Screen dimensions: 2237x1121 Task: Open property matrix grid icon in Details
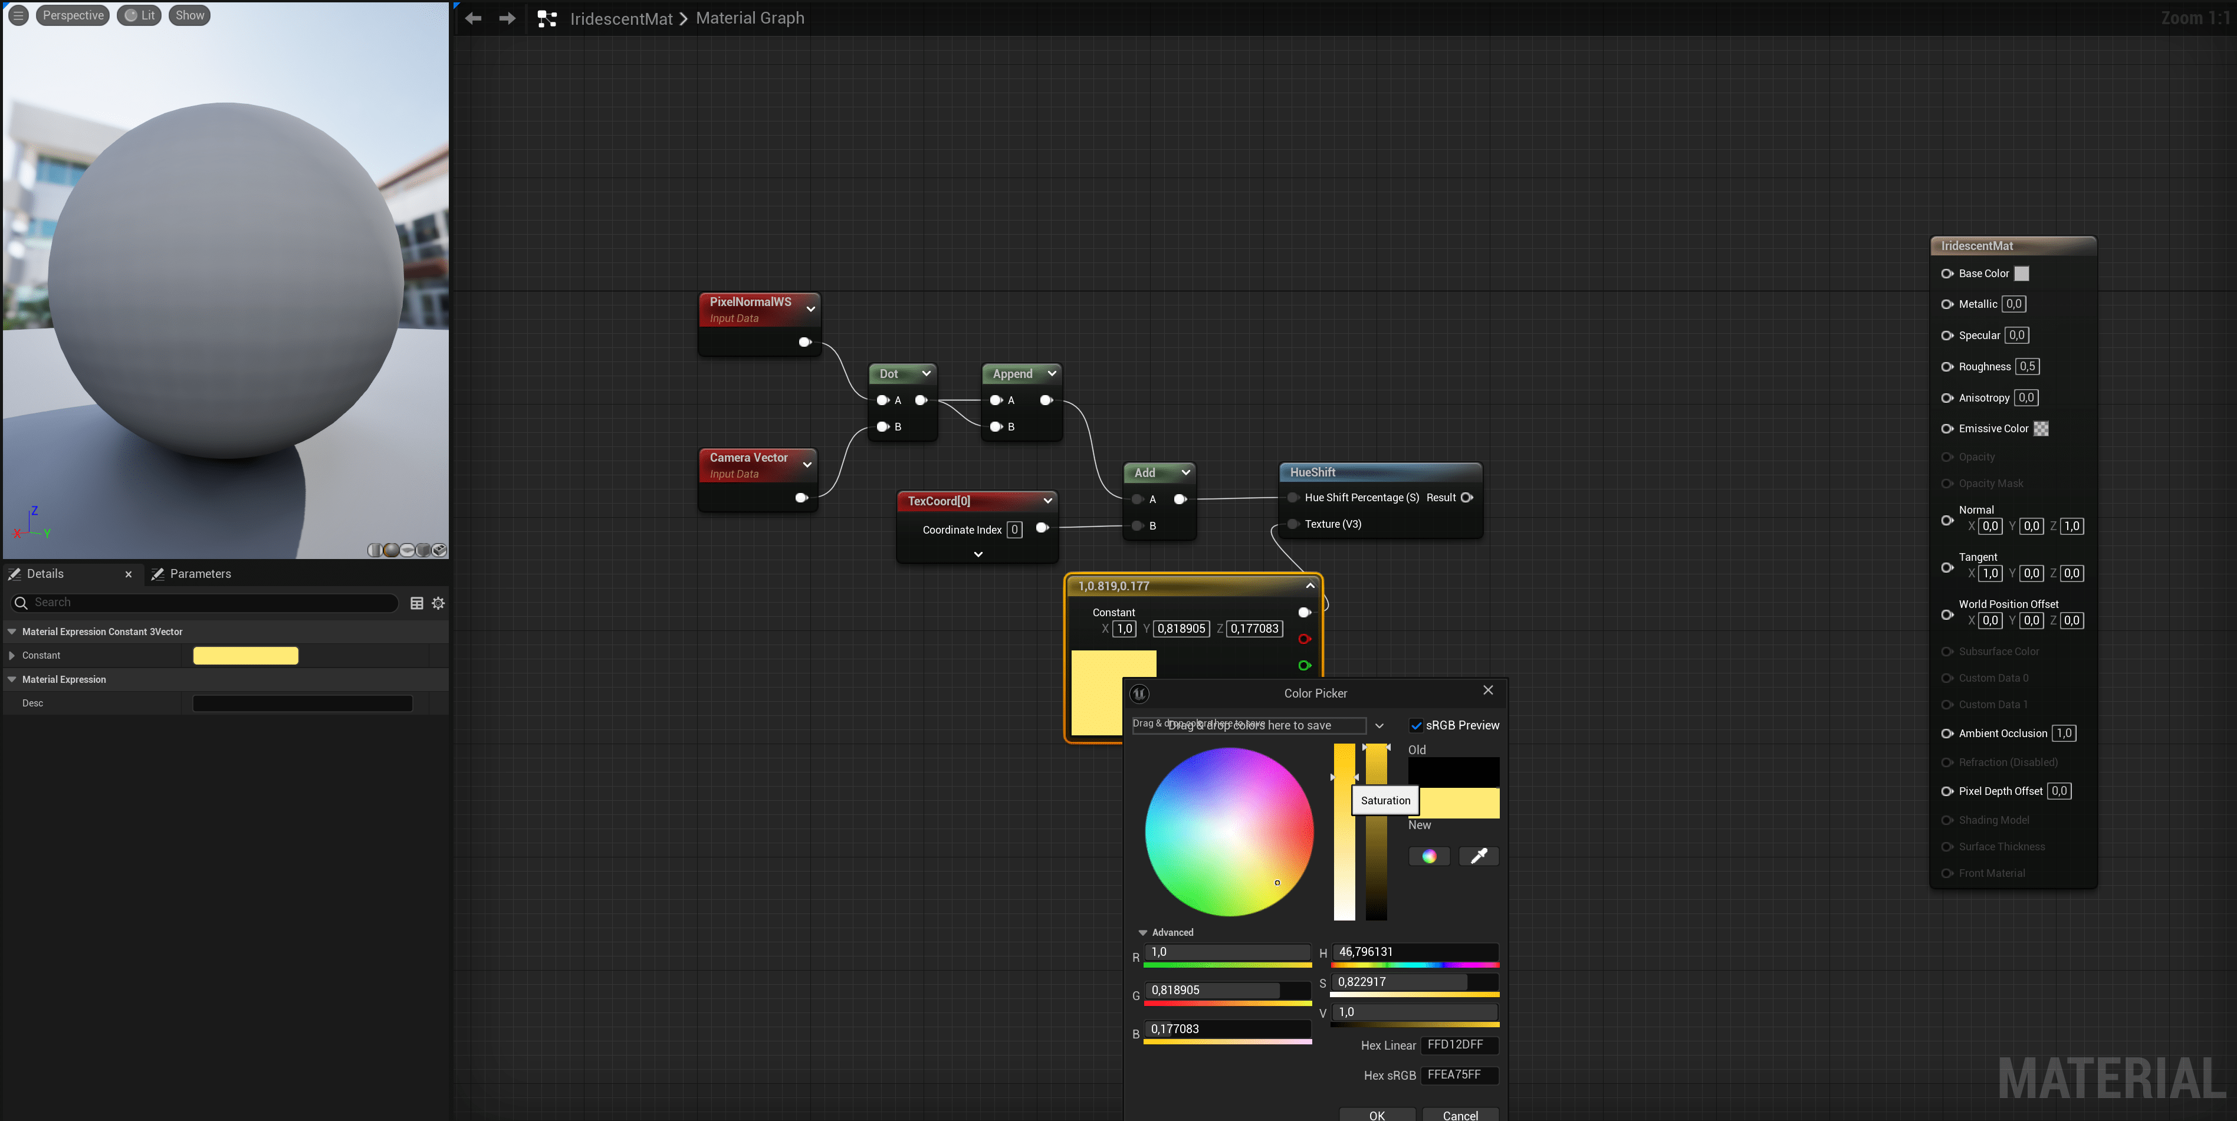(417, 603)
